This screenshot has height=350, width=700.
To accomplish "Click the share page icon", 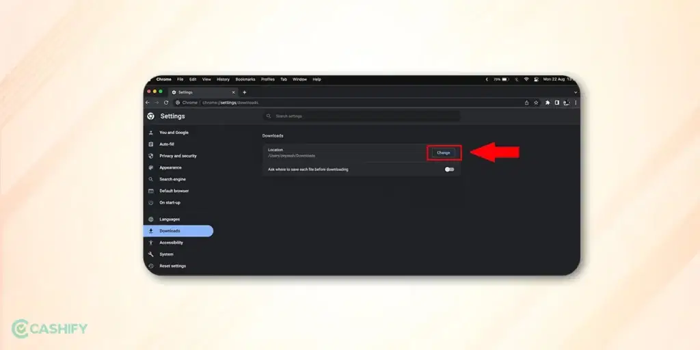I will coord(527,103).
